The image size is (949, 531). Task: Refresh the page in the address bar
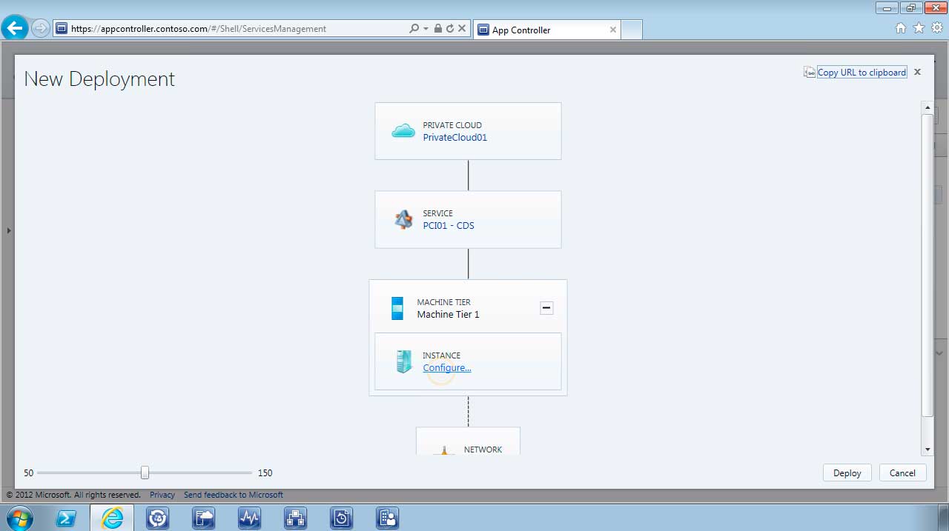(x=450, y=29)
